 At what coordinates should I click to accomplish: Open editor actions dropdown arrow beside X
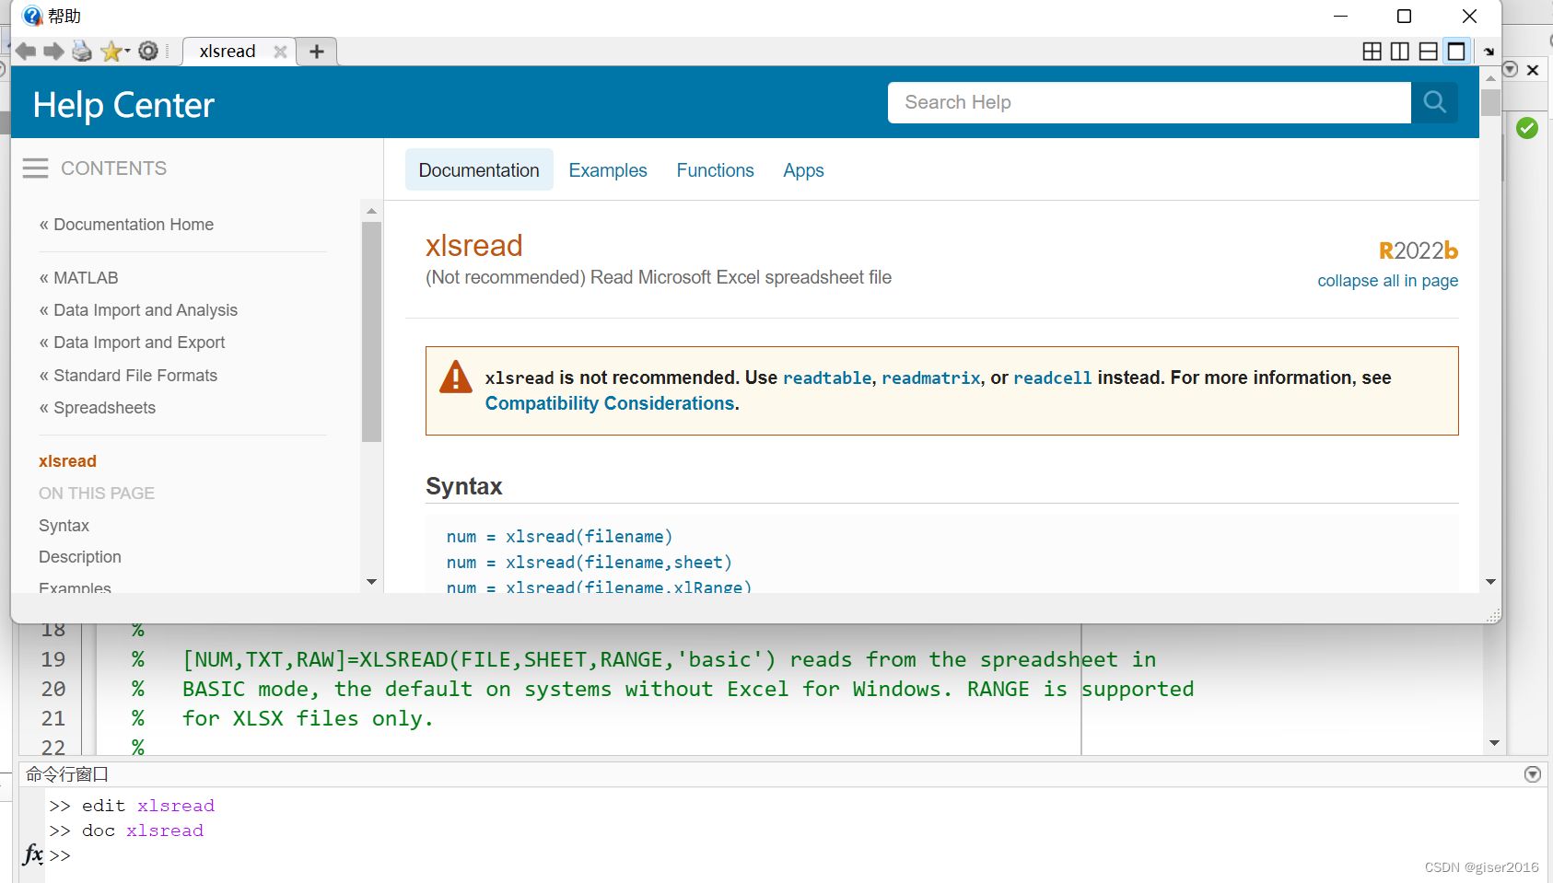point(1510,70)
